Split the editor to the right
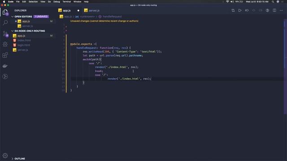287x161 pixels. (274, 10)
